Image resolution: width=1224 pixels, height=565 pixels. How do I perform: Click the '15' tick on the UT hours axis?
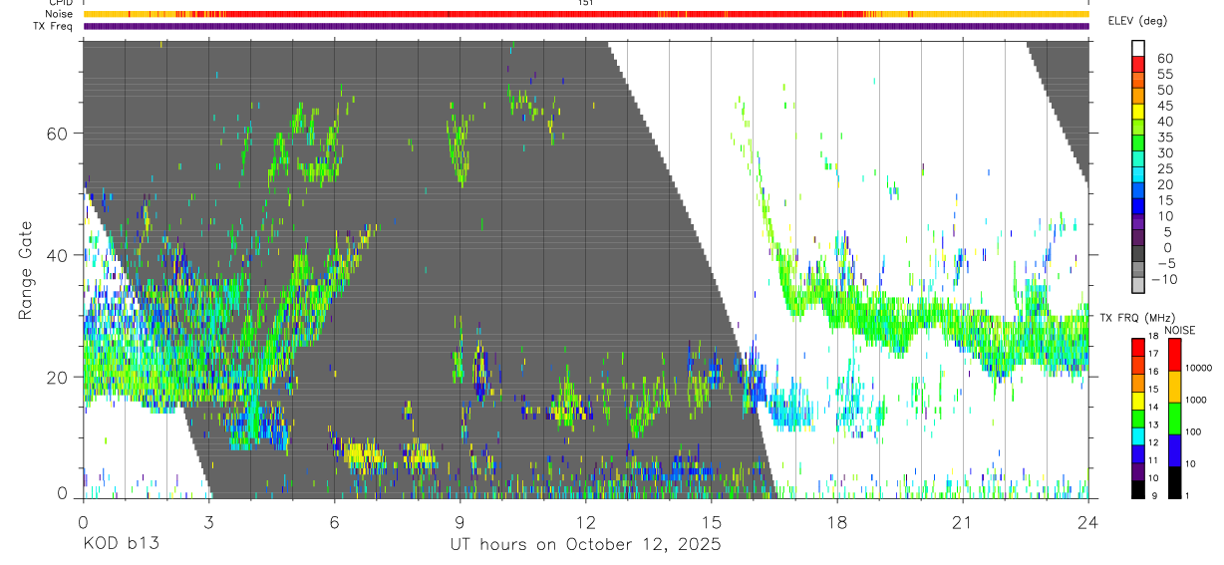pyautogui.click(x=712, y=522)
